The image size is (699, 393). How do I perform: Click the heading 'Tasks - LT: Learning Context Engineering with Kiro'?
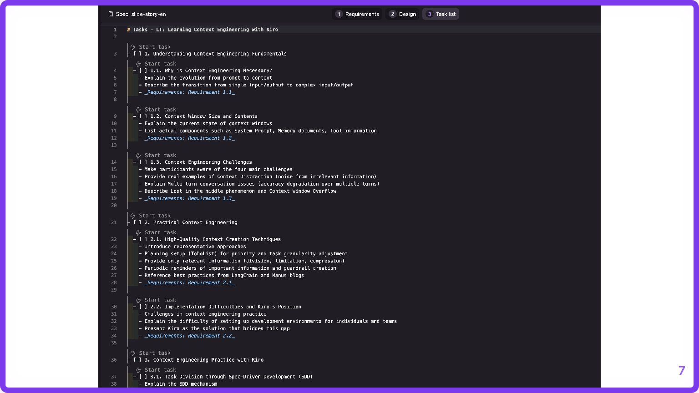pyautogui.click(x=203, y=30)
